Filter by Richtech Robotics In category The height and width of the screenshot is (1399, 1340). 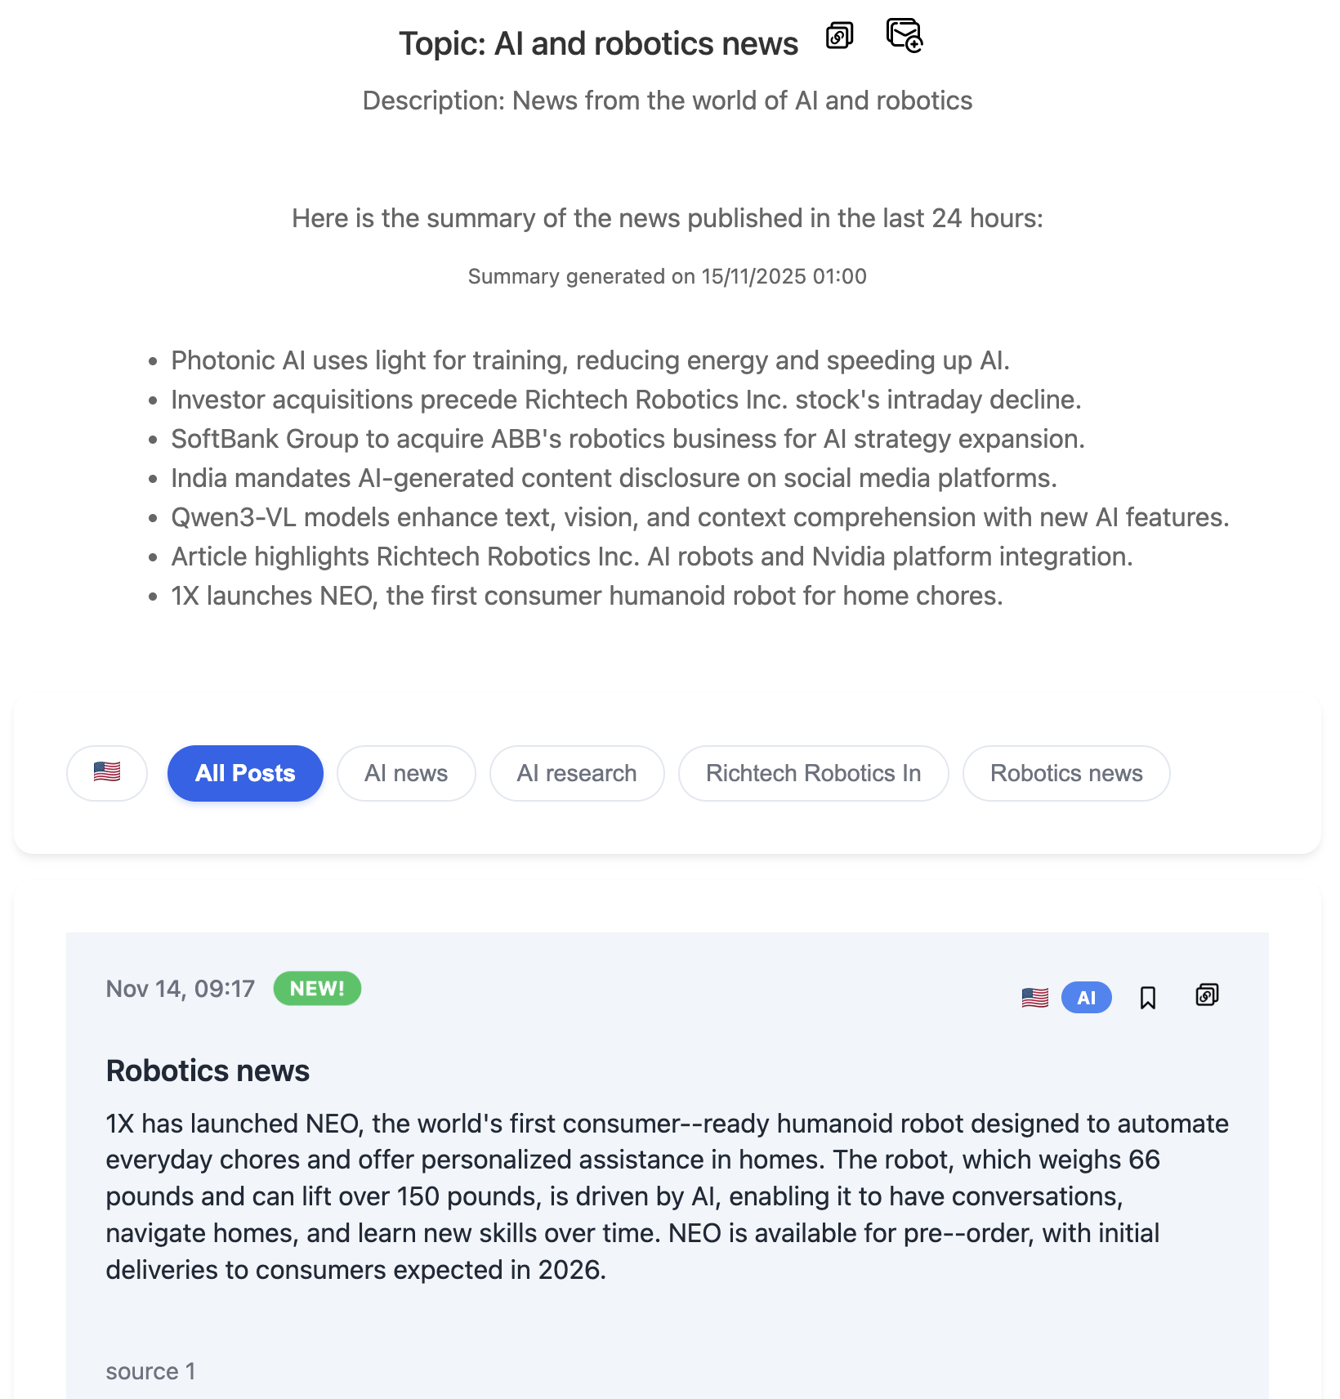coord(813,773)
